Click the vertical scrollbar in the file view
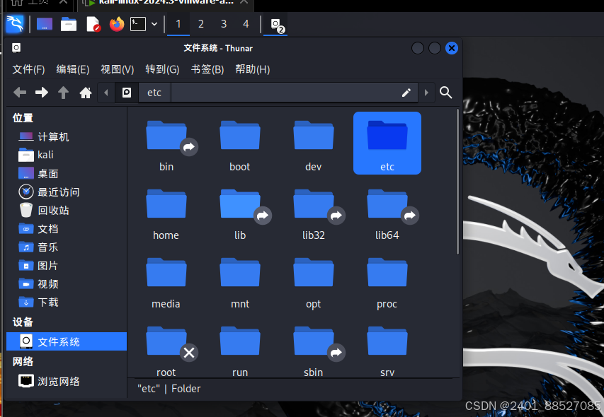Image resolution: width=604 pixels, height=417 pixels. [458, 182]
